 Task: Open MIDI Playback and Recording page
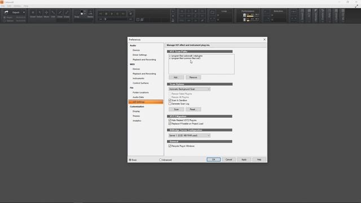coord(144,74)
